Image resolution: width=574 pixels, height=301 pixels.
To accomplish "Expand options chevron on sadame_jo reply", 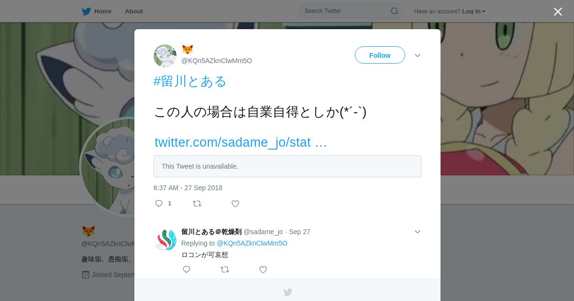I will pyautogui.click(x=418, y=232).
